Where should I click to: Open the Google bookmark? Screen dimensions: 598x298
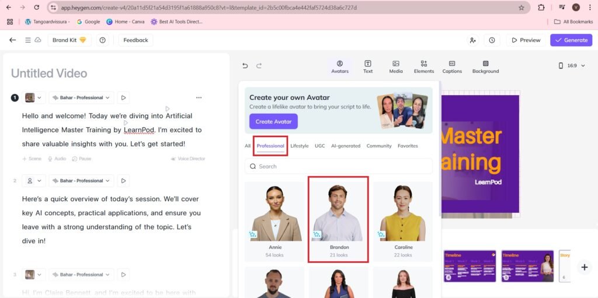coord(88,22)
